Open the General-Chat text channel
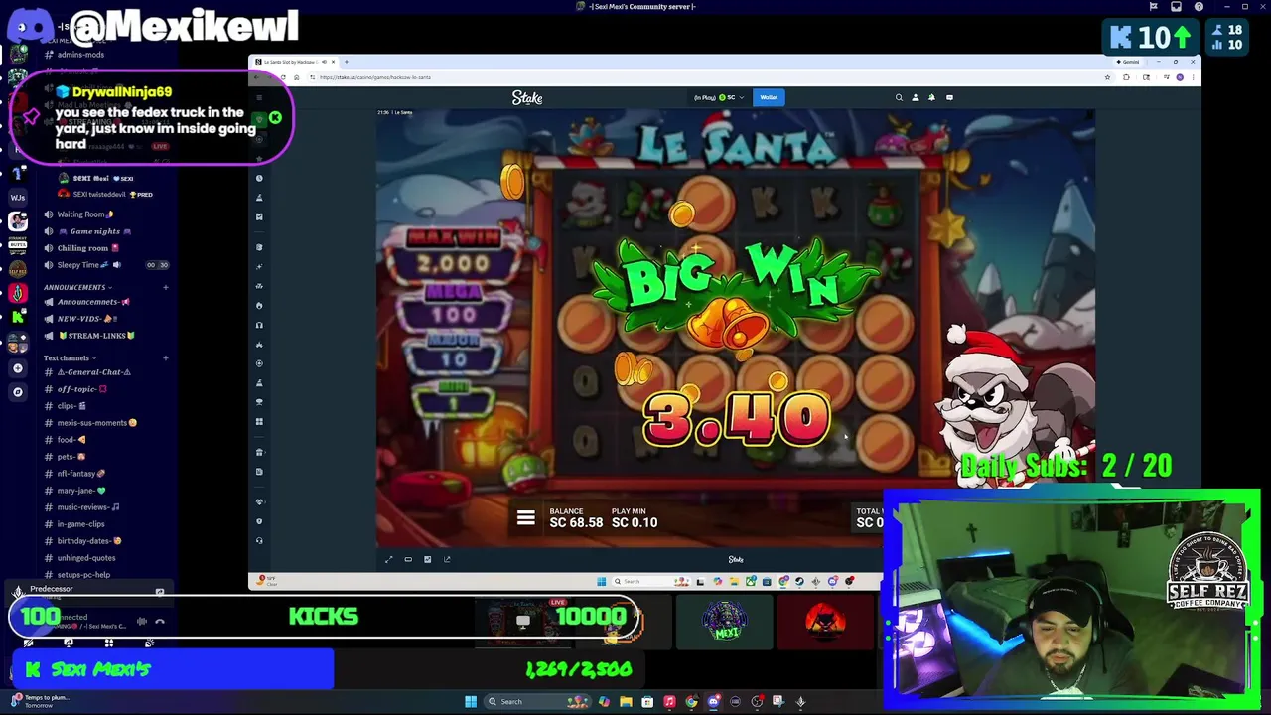Image resolution: width=1271 pixels, height=715 pixels. (94, 372)
